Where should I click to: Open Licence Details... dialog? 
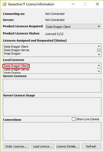point(68,146)
